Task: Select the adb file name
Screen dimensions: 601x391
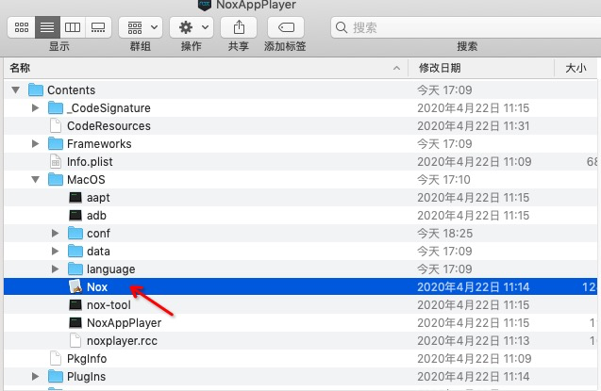Action: click(96, 216)
